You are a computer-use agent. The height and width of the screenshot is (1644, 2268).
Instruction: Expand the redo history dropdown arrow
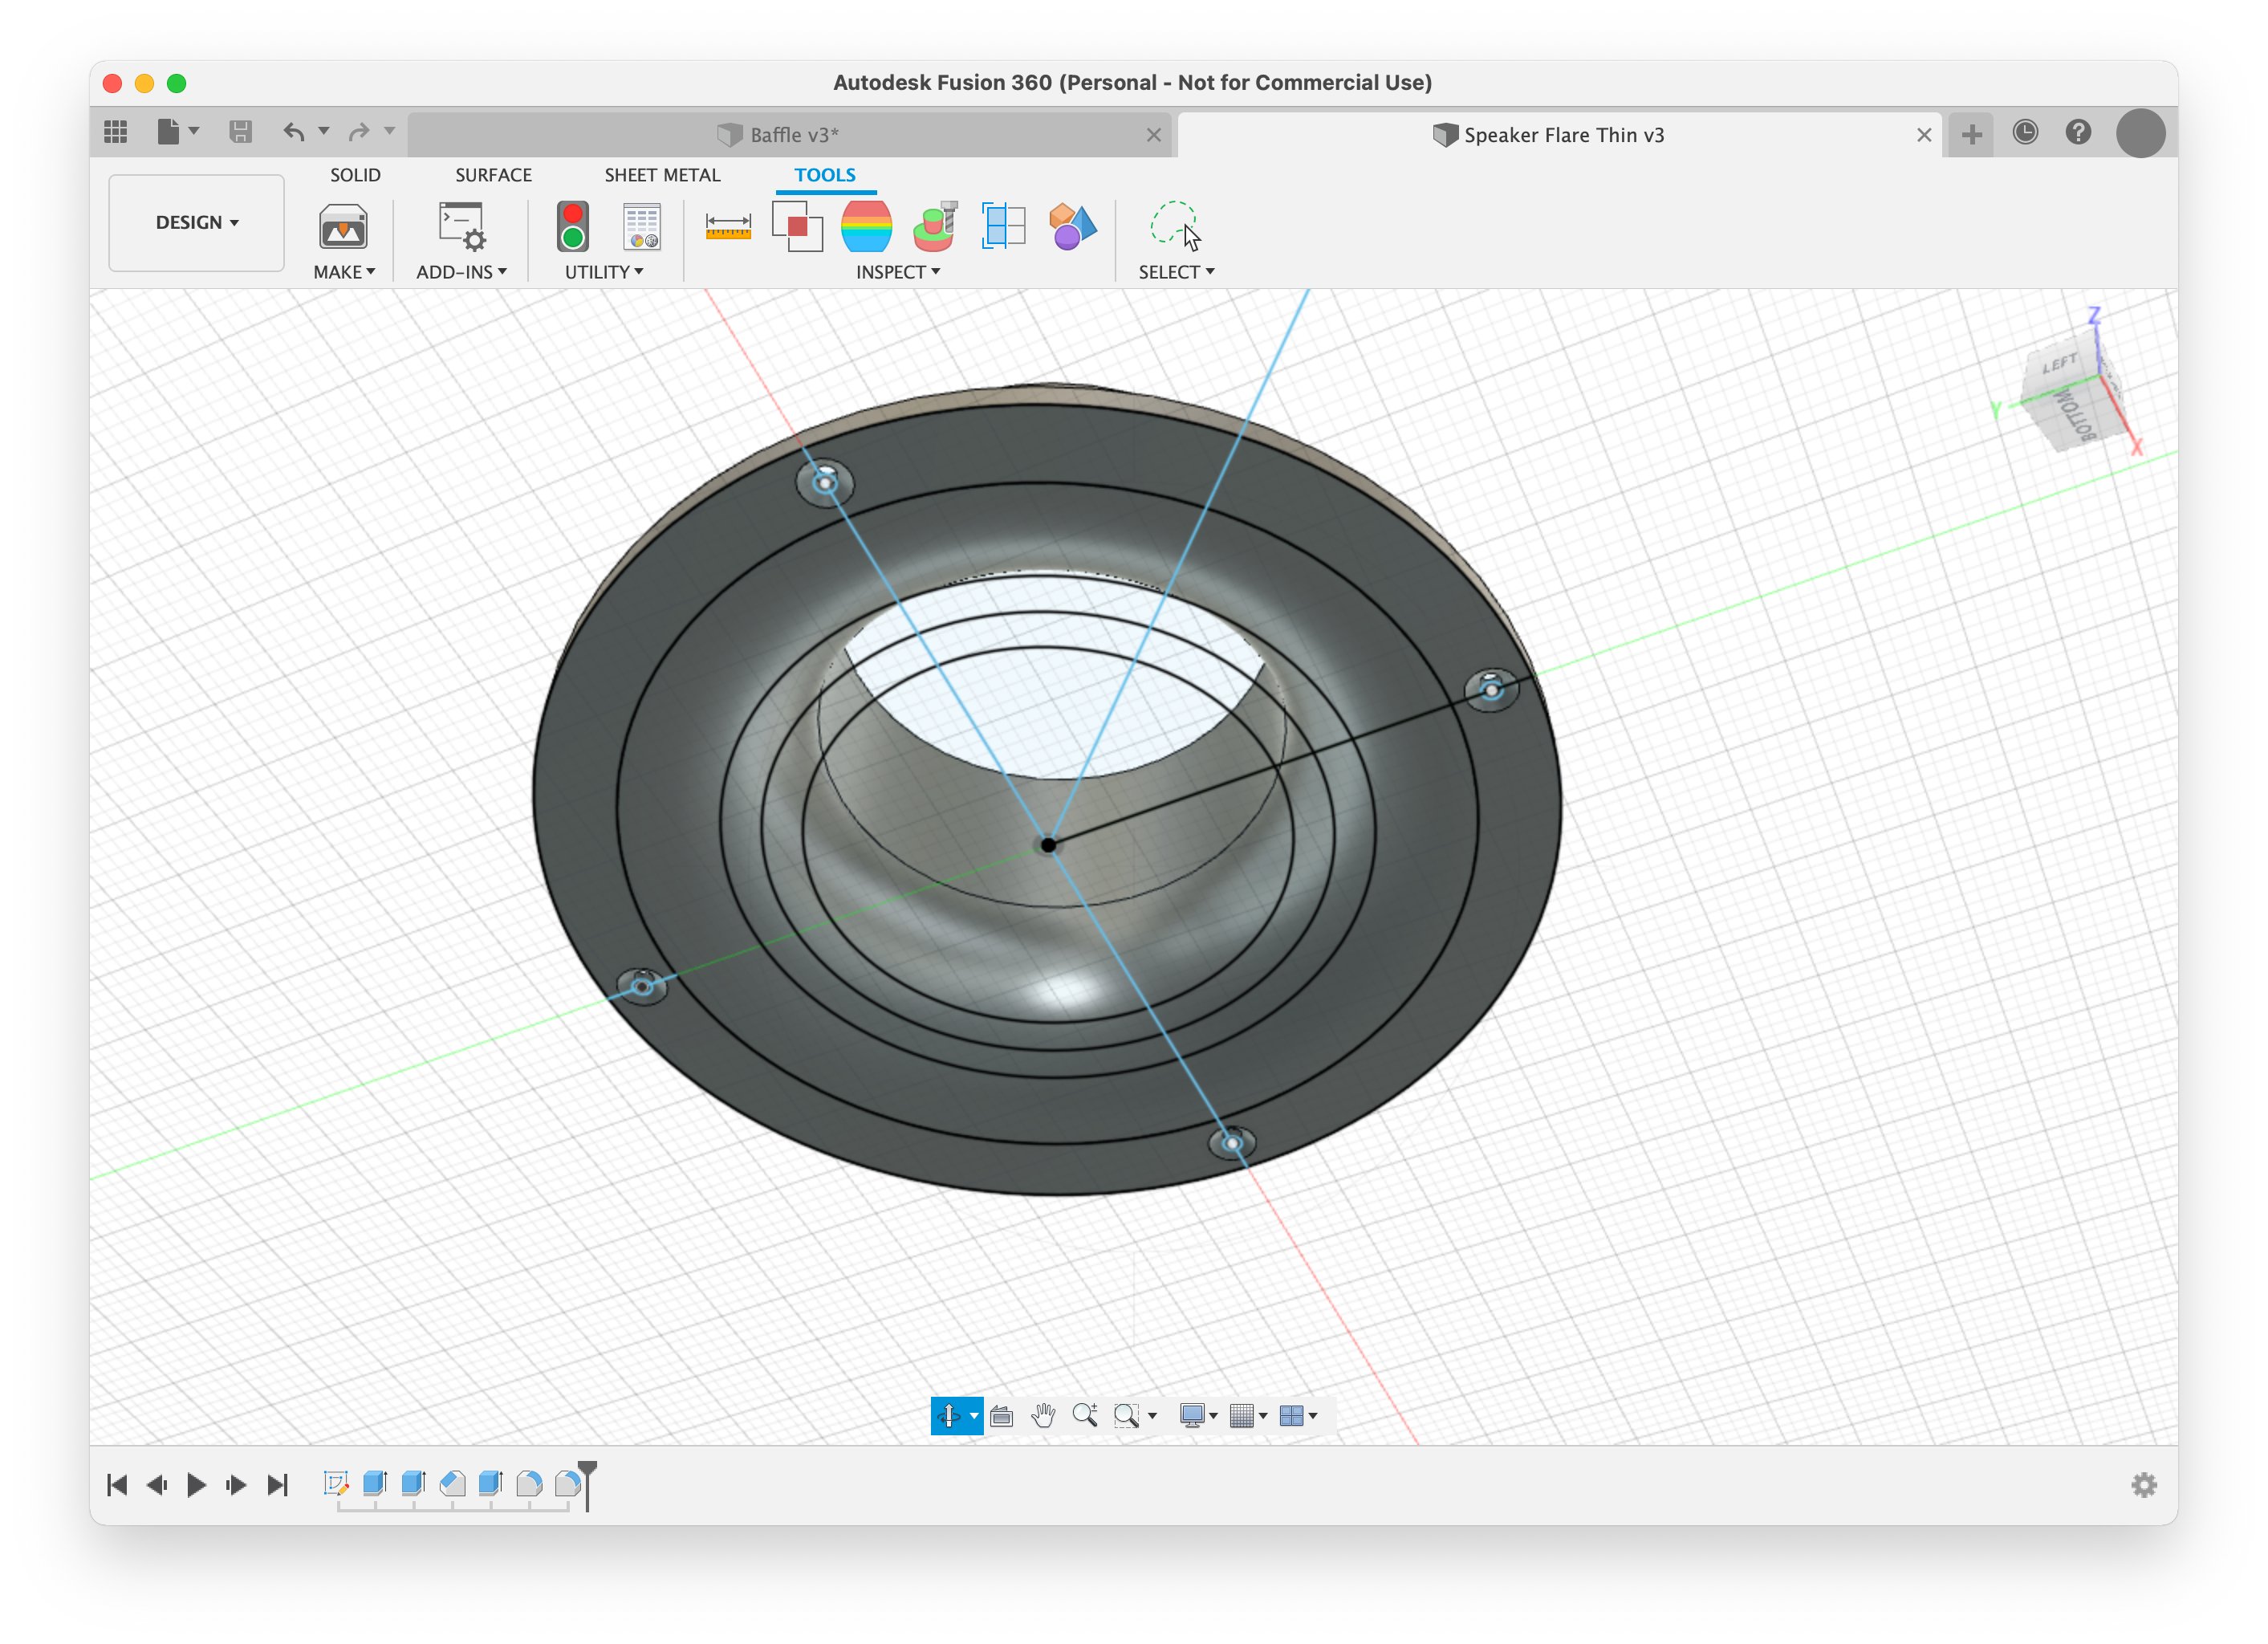pyautogui.click(x=389, y=132)
